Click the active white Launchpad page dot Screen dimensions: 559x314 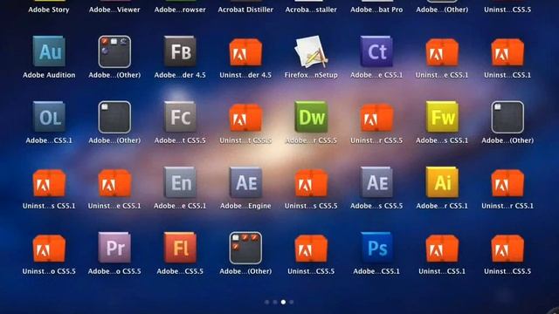point(283,302)
